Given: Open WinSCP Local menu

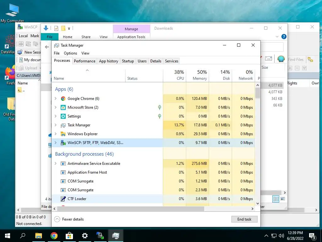Looking at the screenshot, I should coord(23,36).
